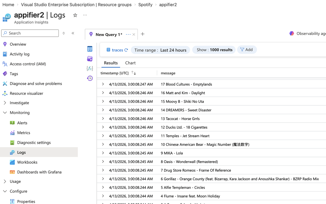Go to Spotify breadcrumb link
Image resolution: width=326 pixels, height=204 pixels.
(145, 5)
